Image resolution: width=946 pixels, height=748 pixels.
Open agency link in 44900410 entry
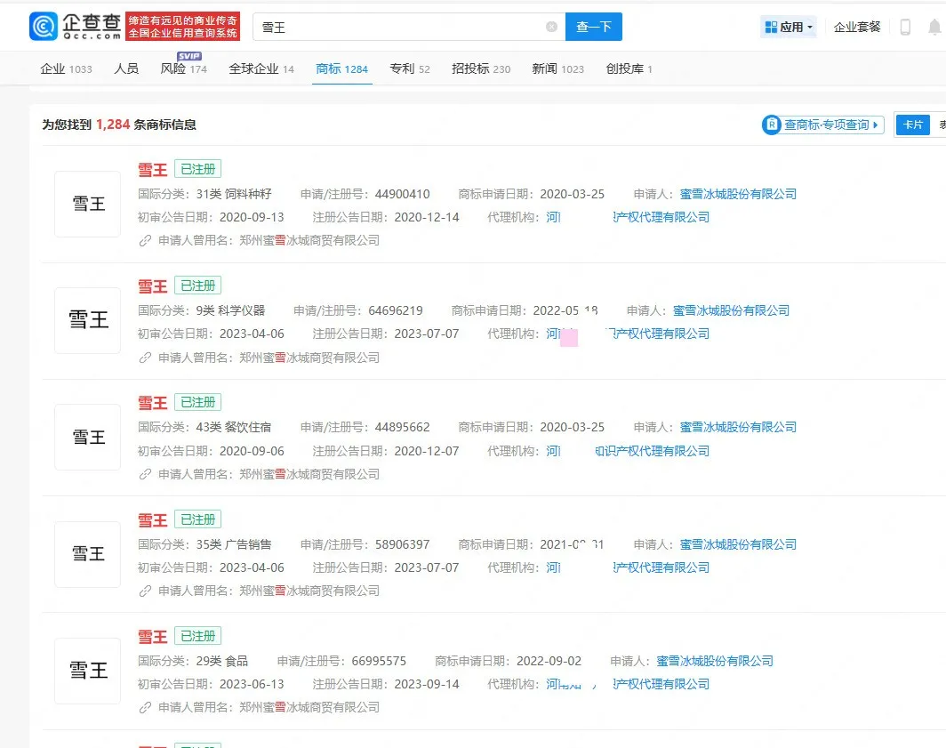point(628,217)
